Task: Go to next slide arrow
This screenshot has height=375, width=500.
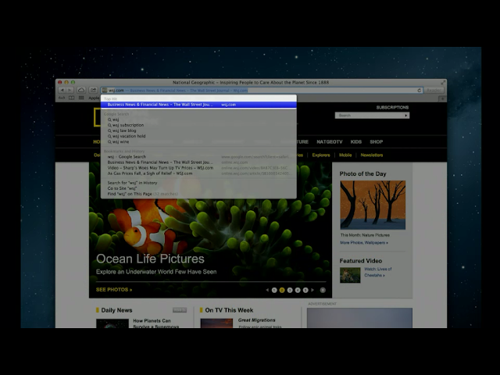Action: click(x=312, y=290)
